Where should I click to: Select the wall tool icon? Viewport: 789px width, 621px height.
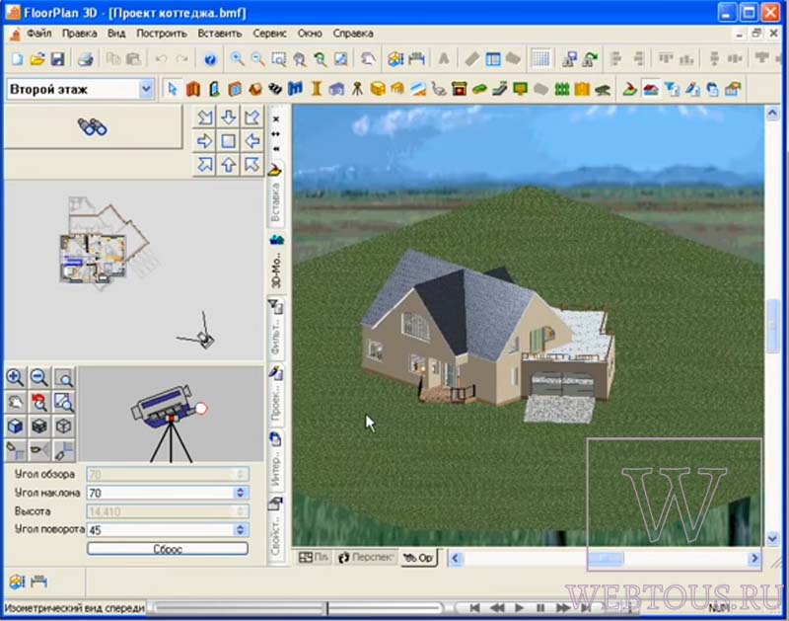[193, 89]
